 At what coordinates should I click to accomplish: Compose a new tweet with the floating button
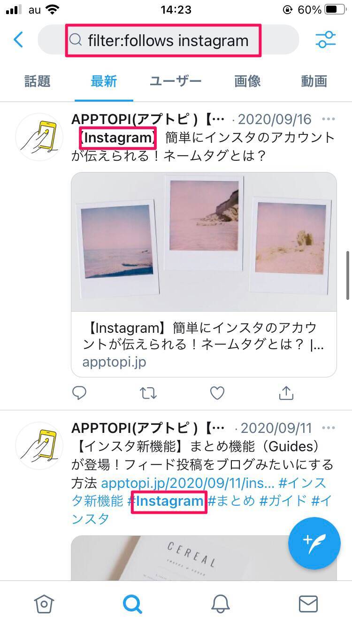coord(314,543)
